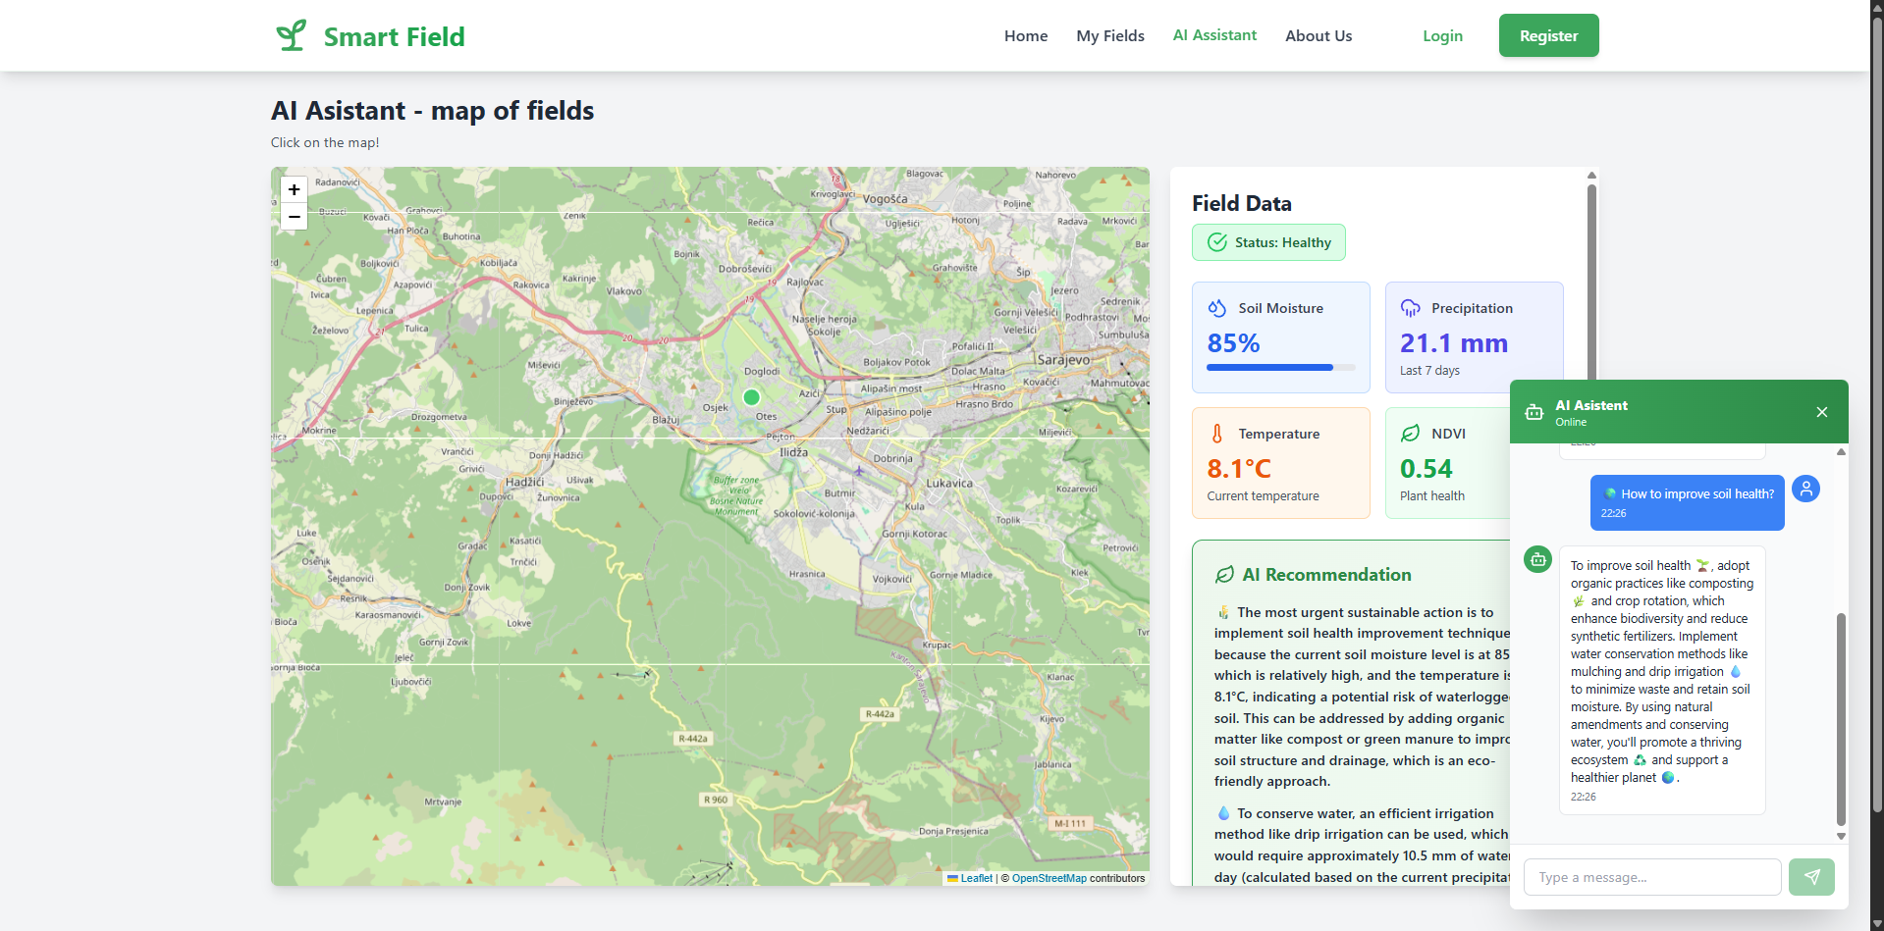Click the Status: Healthy badge
Viewport: 1884px width, 931px height.
(1268, 242)
